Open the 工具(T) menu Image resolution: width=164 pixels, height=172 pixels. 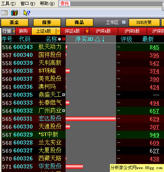pos(8,4)
